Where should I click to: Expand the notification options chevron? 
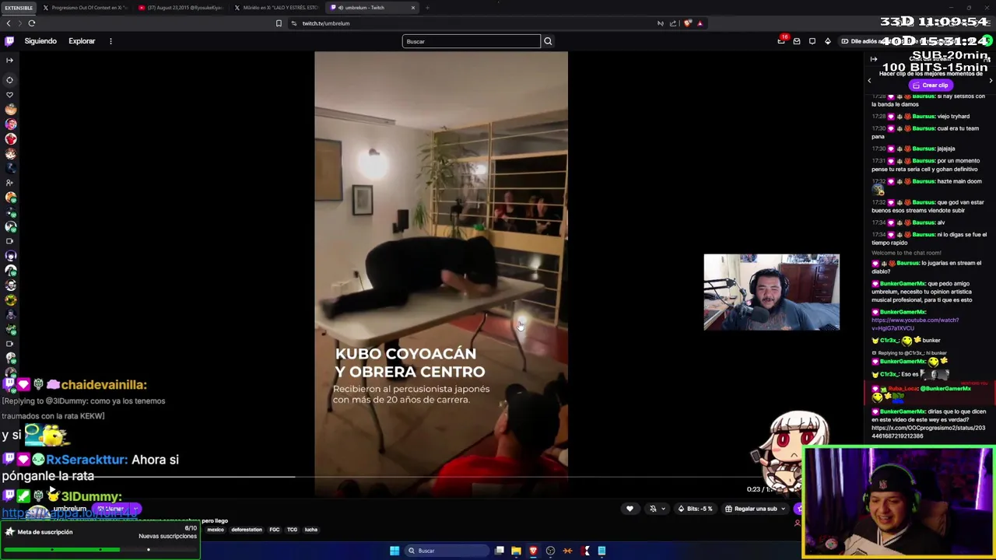(x=663, y=509)
